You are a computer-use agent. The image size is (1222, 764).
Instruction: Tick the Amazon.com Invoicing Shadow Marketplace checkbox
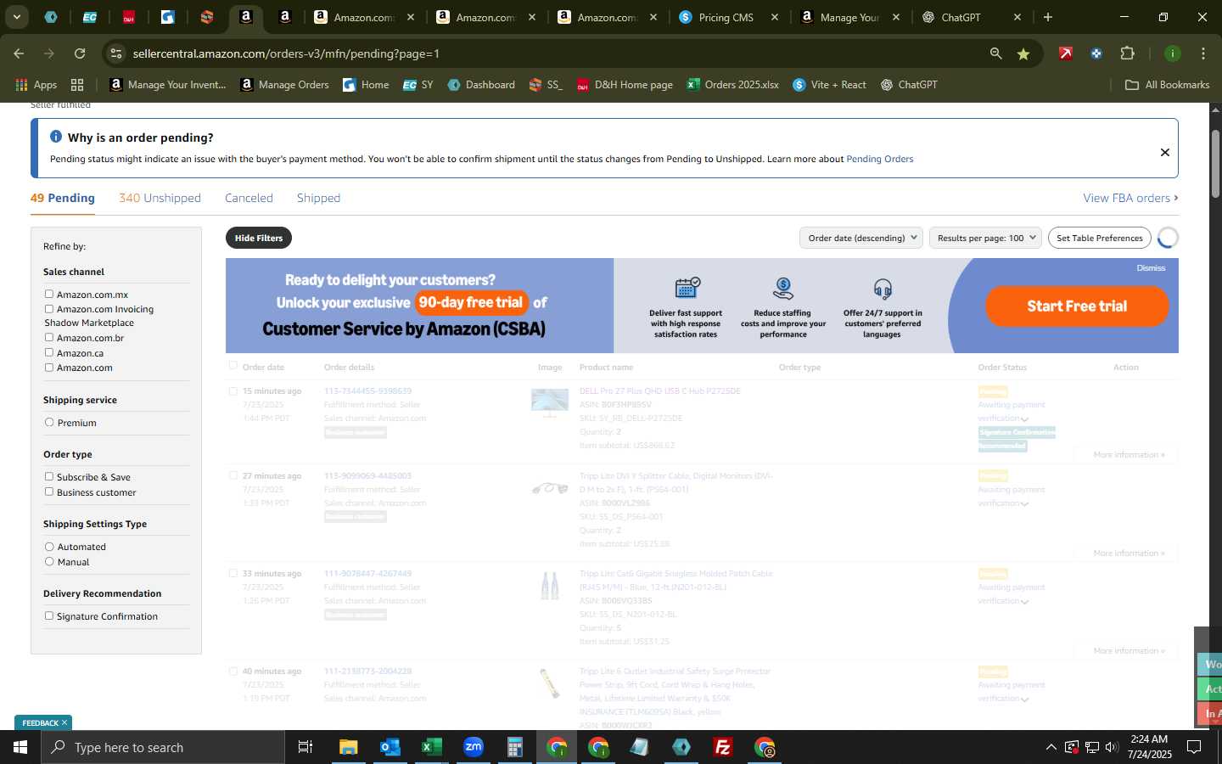tap(49, 309)
